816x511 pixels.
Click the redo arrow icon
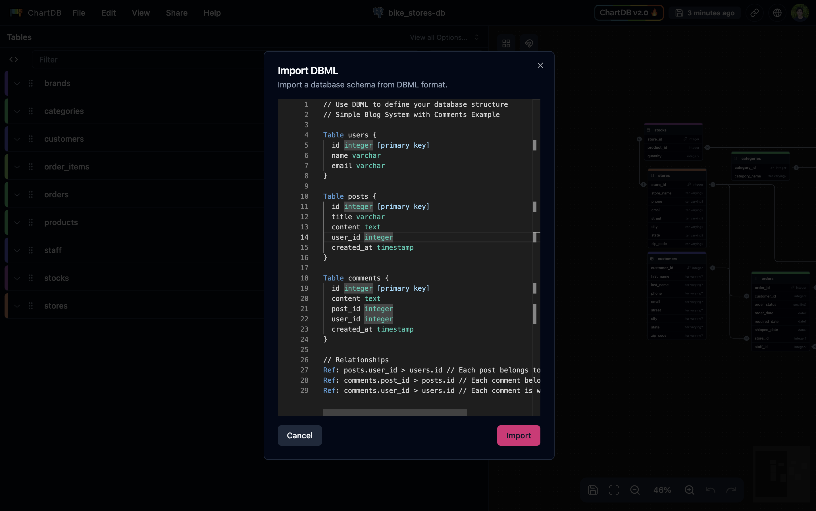coord(731,490)
